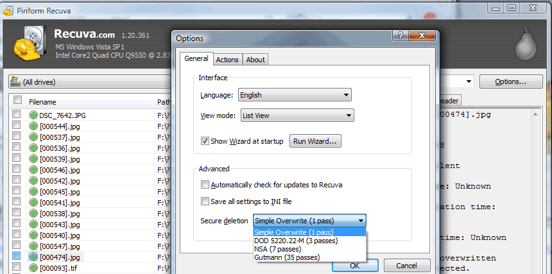This screenshot has width=552, height=274.
Task: Choose NSA (7 passes) deletion method
Action: pyautogui.click(x=310, y=249)
